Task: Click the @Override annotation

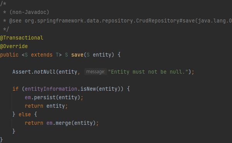Action: 14,46
